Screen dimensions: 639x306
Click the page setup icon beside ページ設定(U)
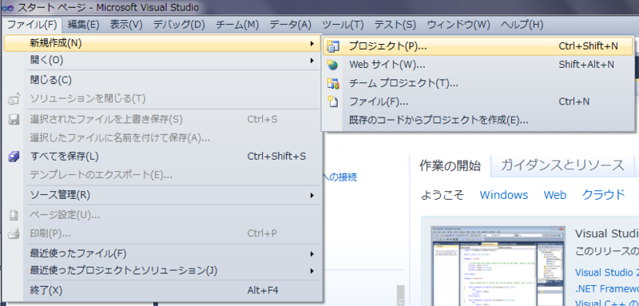14,215
